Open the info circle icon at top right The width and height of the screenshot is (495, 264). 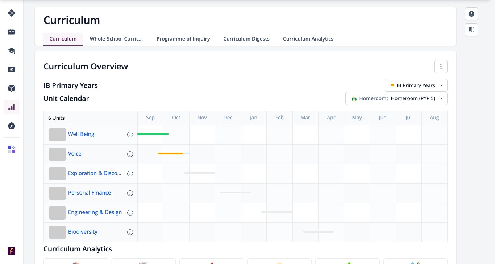click(x=471, y=14)
